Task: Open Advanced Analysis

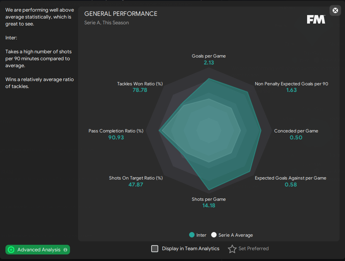Action: (38, 249)
